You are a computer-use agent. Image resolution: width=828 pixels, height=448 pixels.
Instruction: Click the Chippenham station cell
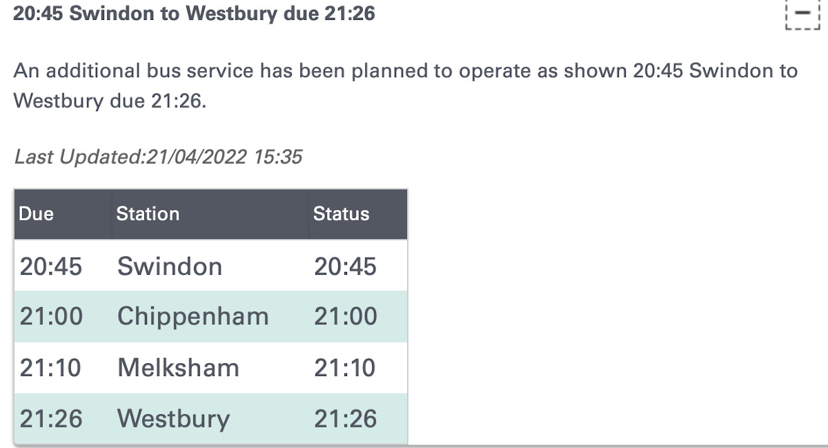tap(193, 317)
